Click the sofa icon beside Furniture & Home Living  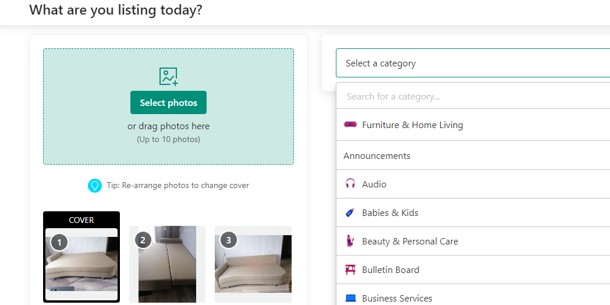[350, 125]
